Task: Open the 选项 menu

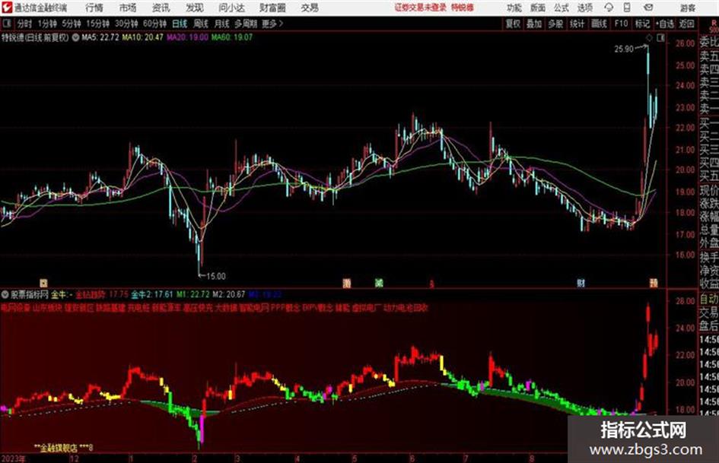Action: point(584,8)
